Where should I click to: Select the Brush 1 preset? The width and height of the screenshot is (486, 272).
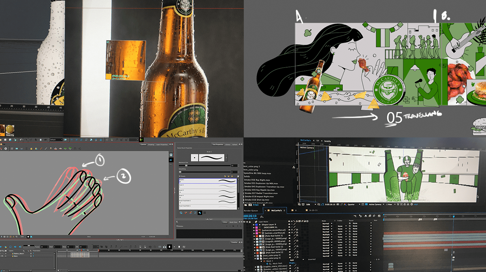click(x=207, y=181)
